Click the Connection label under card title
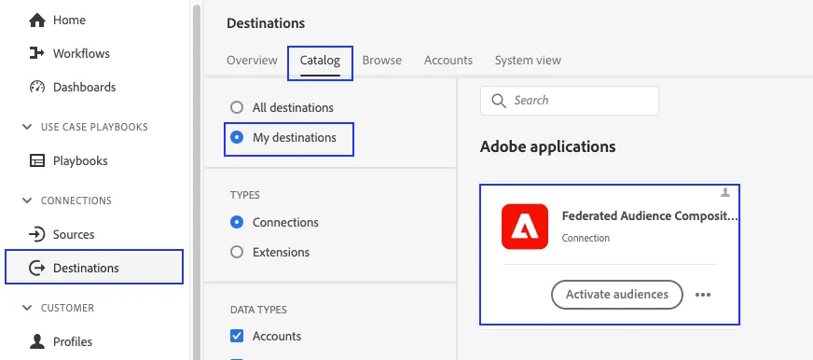 pyautogui.click(x=586, y=238)
